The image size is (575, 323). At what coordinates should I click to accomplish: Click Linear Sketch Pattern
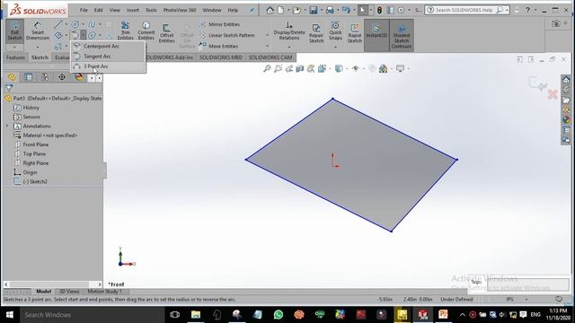click(226, 36)
